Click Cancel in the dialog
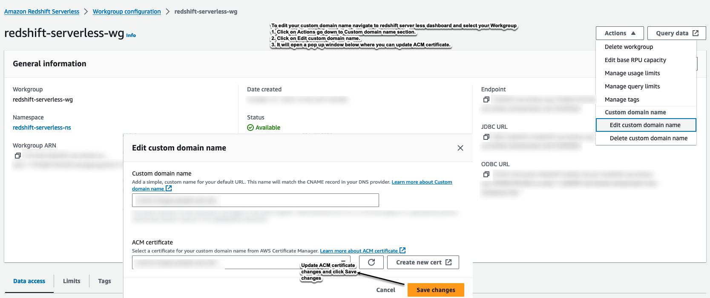The image size is (710, 298). coord(385,290)
